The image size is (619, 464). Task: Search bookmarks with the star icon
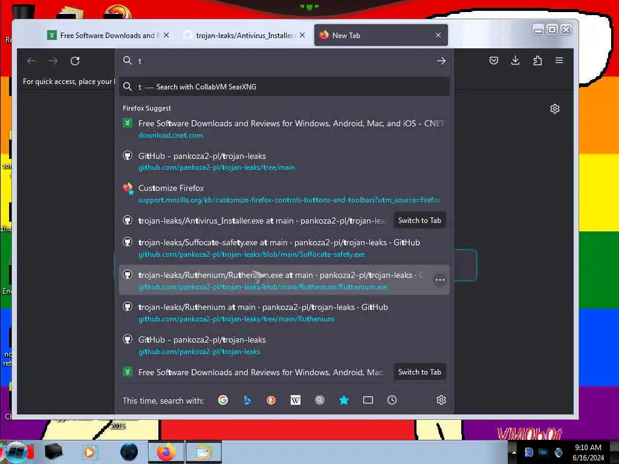[344, 400]
